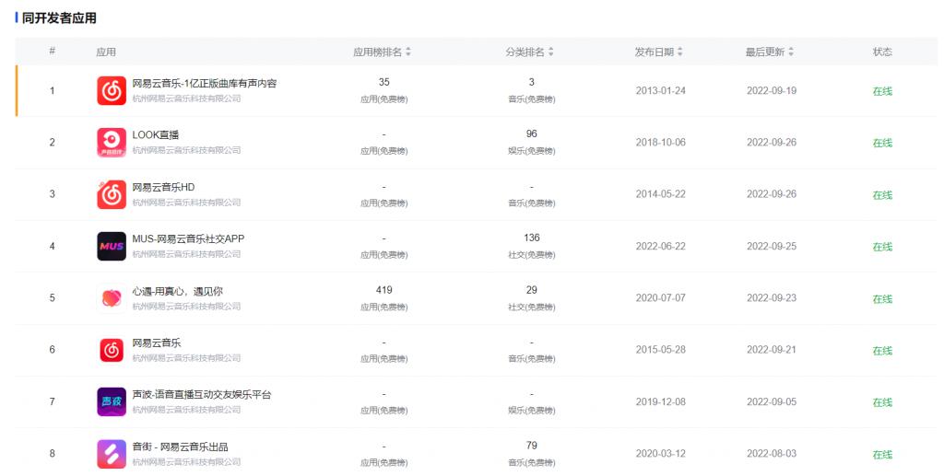Image resolution: width=944 pixels, height=476 pixels.
Task: Click the 发布日期 header label
Action: point(654,52)
